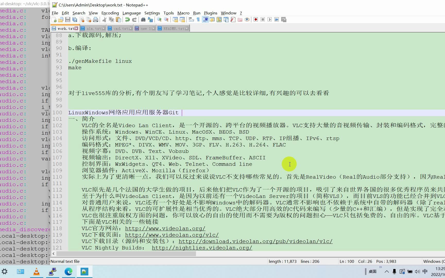Open the Settings gear on the taskbar
This screenshot has width=445, height=278.
click(5, 272)
